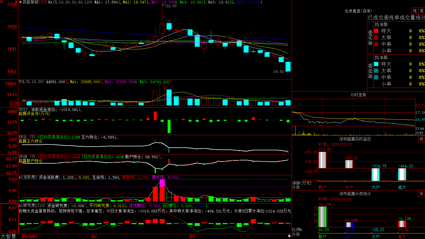Screen dimensions: 425x239
Task: Click the SVZL (7) indicator name
Action: (x=27, y=137)
